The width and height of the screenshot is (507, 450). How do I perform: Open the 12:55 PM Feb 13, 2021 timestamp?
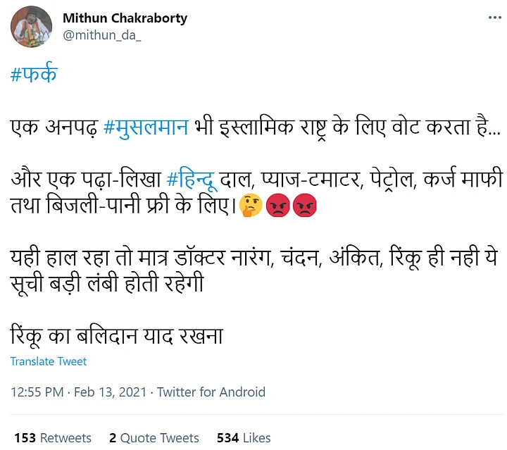tap(79, 392)
